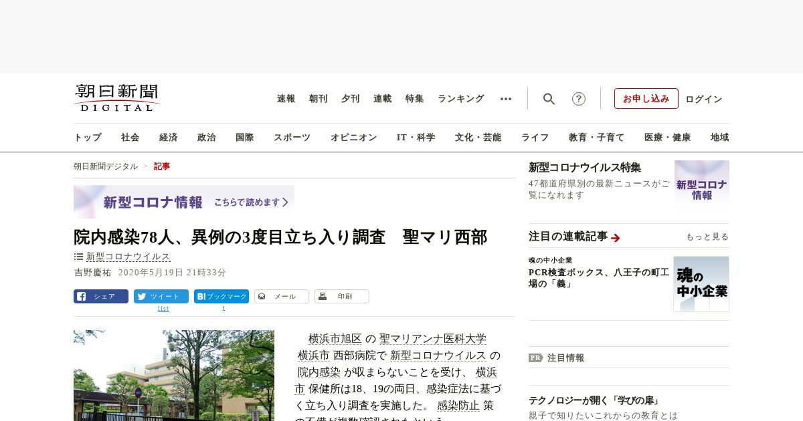Screen dimensions: 803x421
Task: Click the Hatena bookmark count 1
Action: [224, 309]
